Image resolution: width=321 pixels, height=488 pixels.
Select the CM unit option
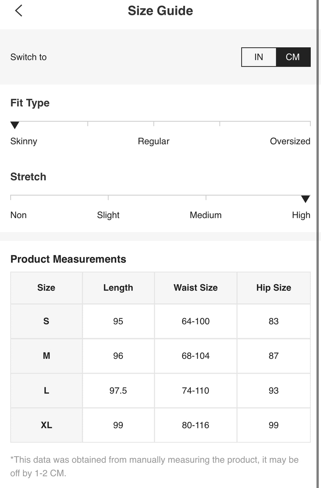pyautogui.click(x=293, y=57)
